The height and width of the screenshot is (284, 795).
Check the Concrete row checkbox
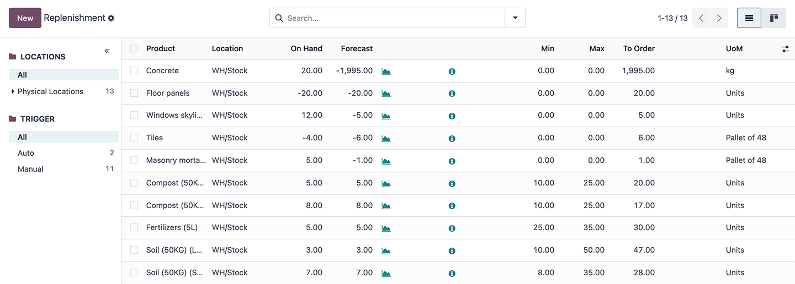click(x=134, y=71)
